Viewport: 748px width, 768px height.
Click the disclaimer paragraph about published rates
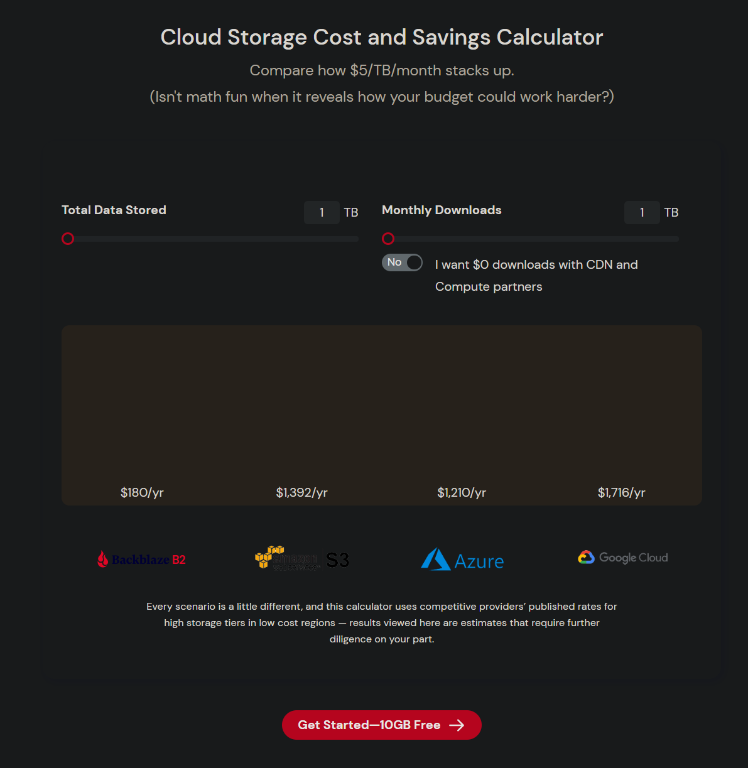[x=382, y=623]
